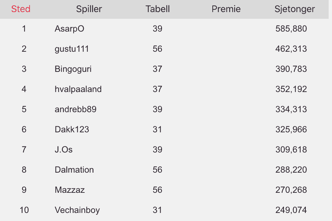This screenshot has width=332, height=221.
Task: Sort by Sjetonger column header
Action: (x=294, y=9)
